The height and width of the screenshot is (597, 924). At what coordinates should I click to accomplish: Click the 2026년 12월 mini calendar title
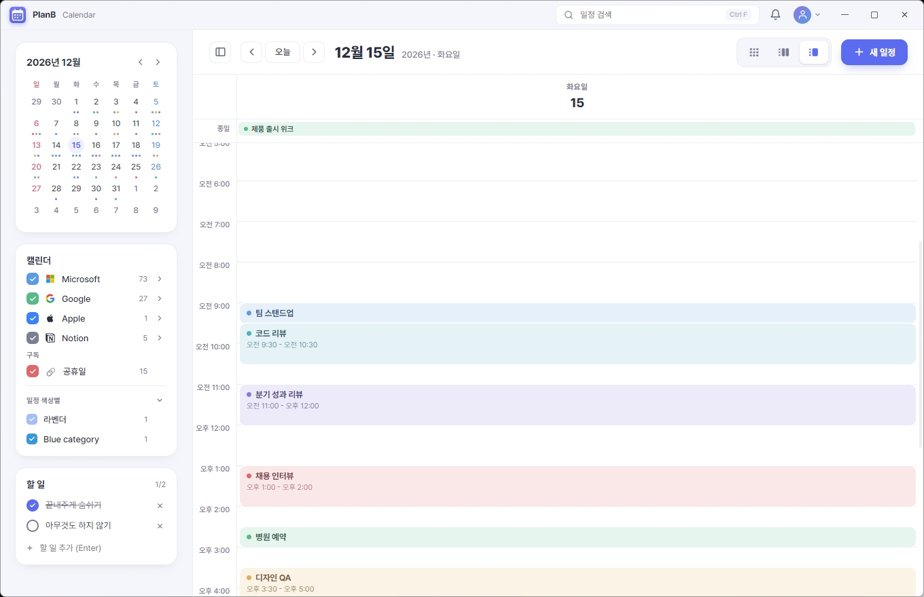point(54,62)
